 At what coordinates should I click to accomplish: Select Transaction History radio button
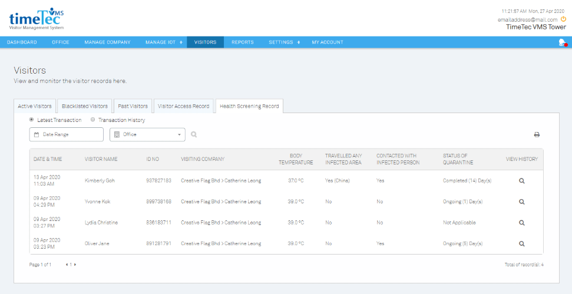tap(92, 120)
